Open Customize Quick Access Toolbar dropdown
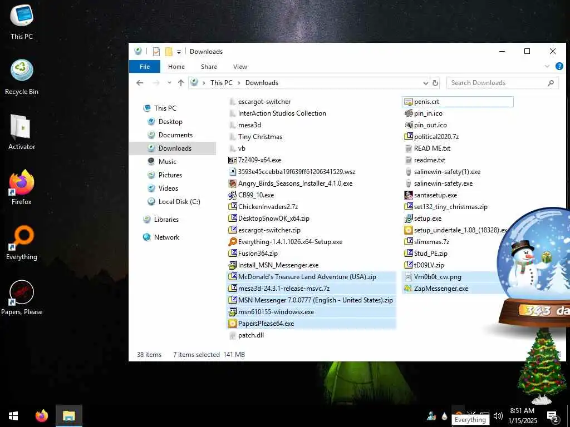The width and height of the screenshot is (570, 427). (179, 52)
